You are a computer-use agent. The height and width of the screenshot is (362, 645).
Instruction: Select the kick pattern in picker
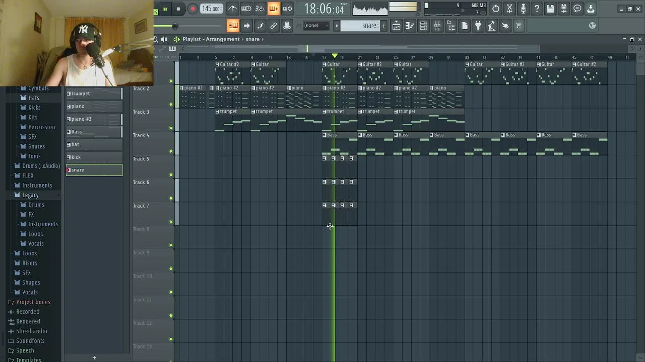pyautogui.click(x=94, y=157)
